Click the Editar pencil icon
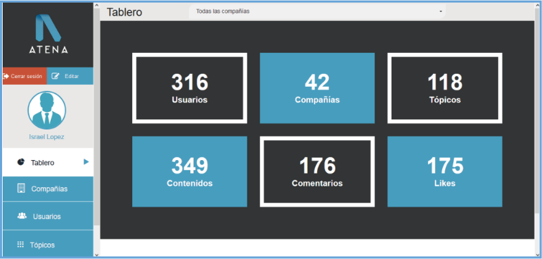This screenshot has height=259, width=542. coord(56,76)
